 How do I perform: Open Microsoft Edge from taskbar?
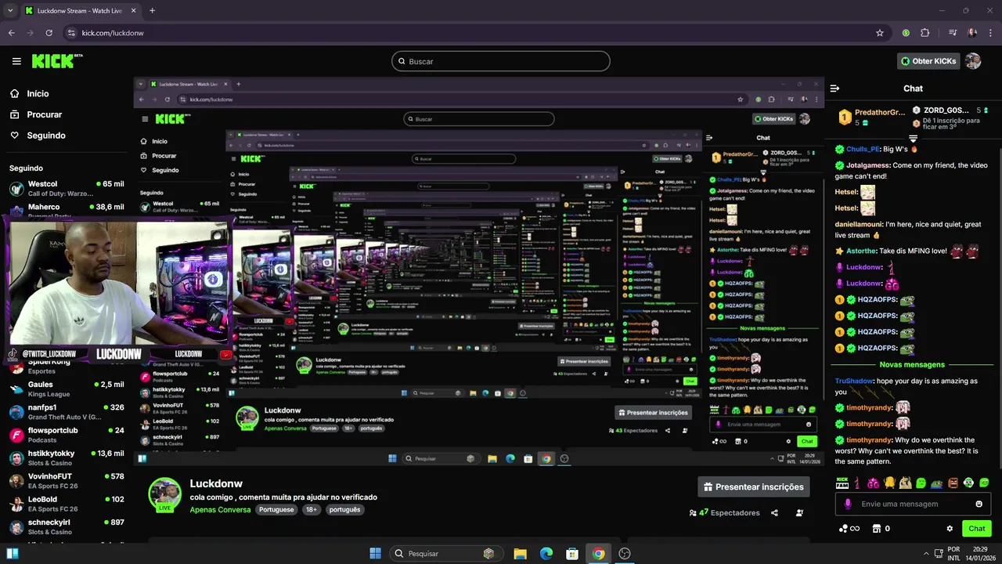546,554
